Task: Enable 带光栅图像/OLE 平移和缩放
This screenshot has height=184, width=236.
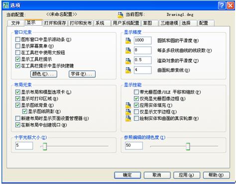Action: point(136,92)
